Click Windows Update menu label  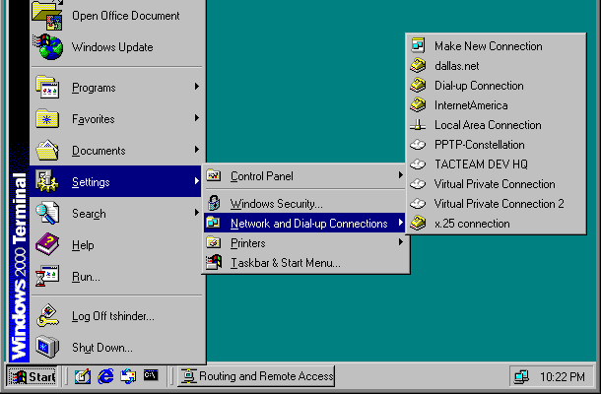point(112,47)
